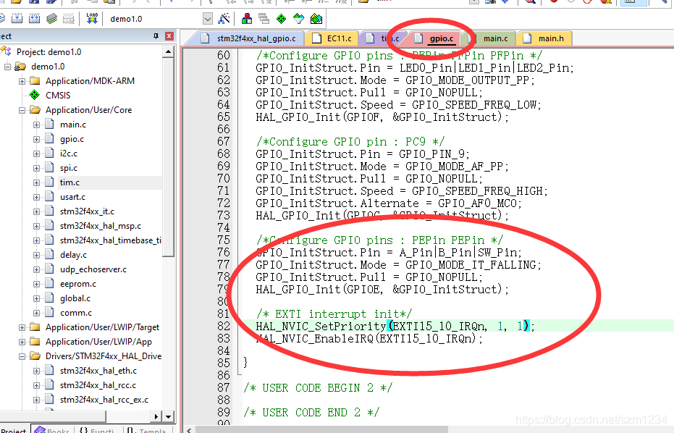Open the target selection dropdown showing demo1.0
The image size is (674, 433).
pyautogui.click(x=208, y=19)
